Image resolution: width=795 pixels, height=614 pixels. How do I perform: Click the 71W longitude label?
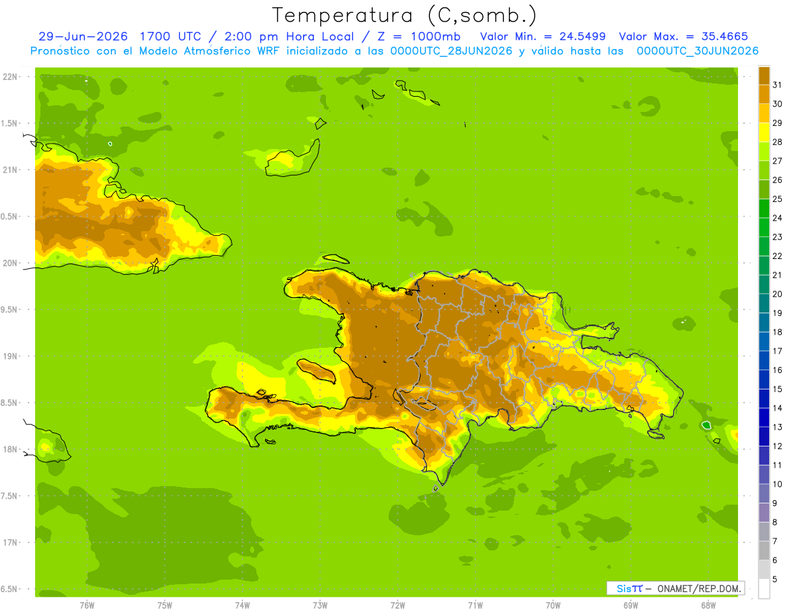475,605
